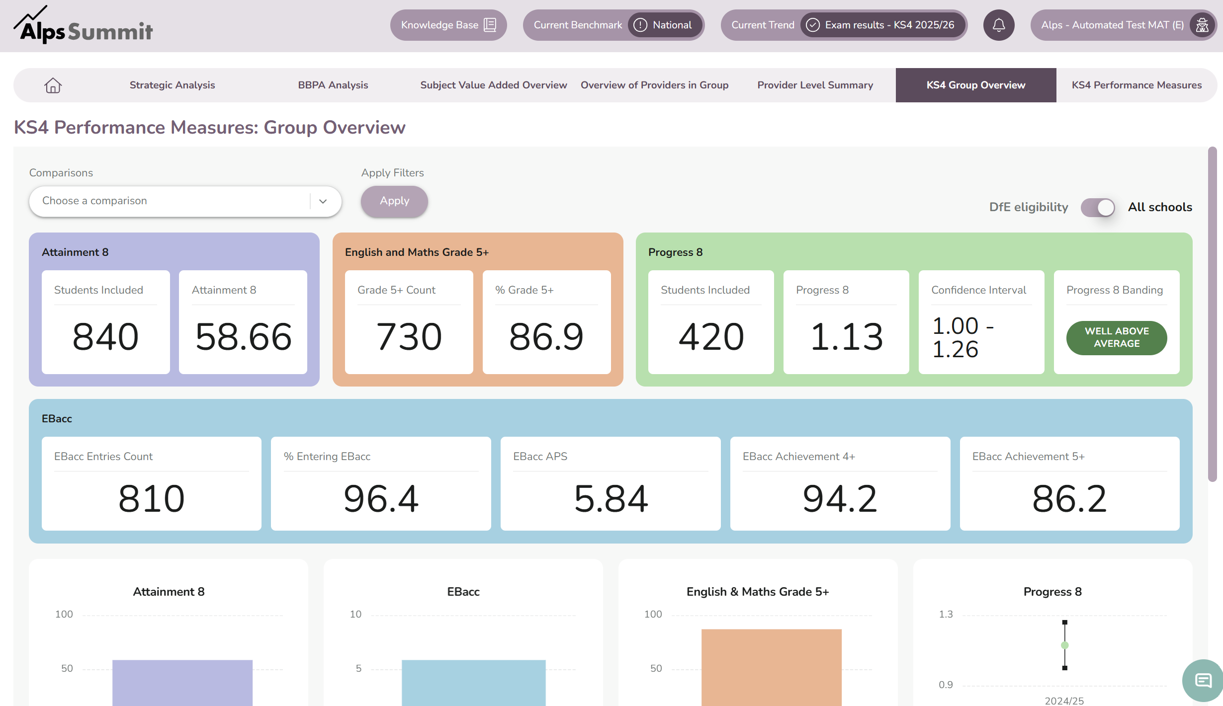Click the Apply filters button
The height and width of the screenshot is (706, 1223).
394,201
